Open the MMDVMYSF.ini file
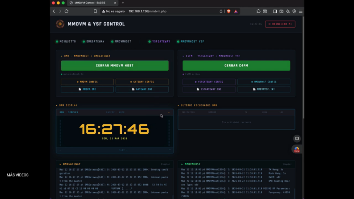Image resolution: width=354 pixels, height=199 pixels. click(x=263, y=89)
